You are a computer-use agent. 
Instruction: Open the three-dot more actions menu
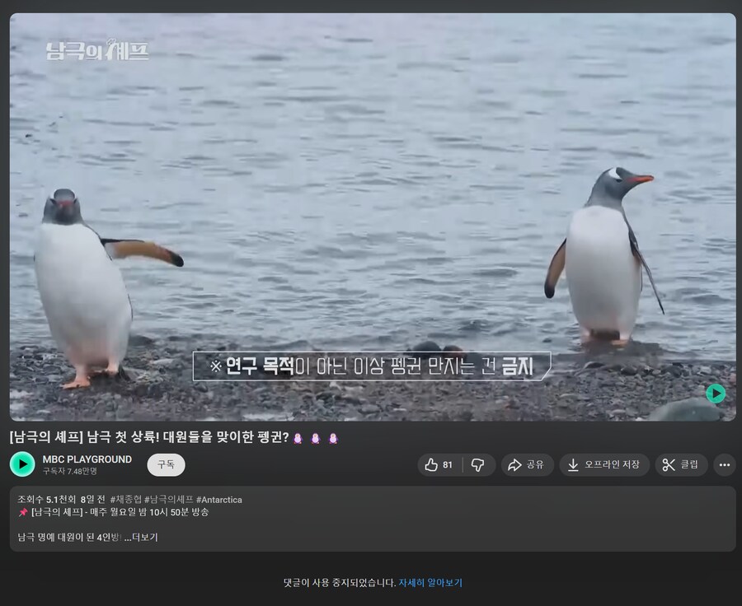pos(723,464)
